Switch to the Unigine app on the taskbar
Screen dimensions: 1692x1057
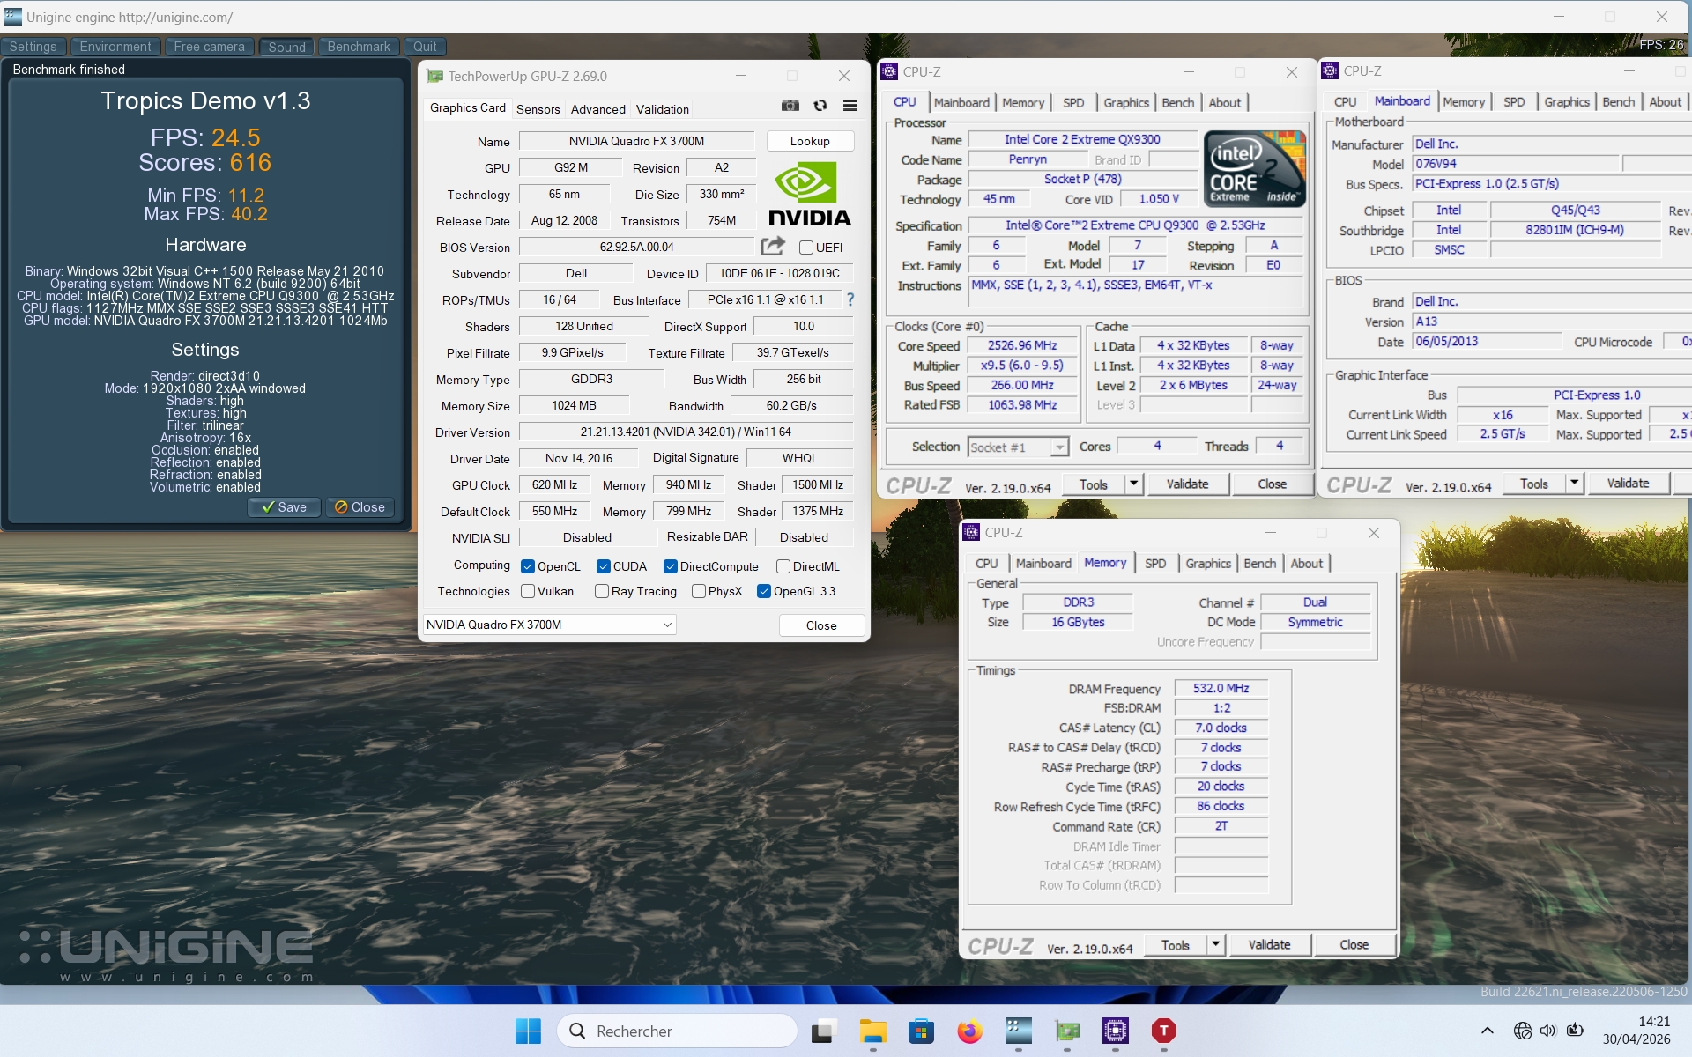tap(1019, 1031)
